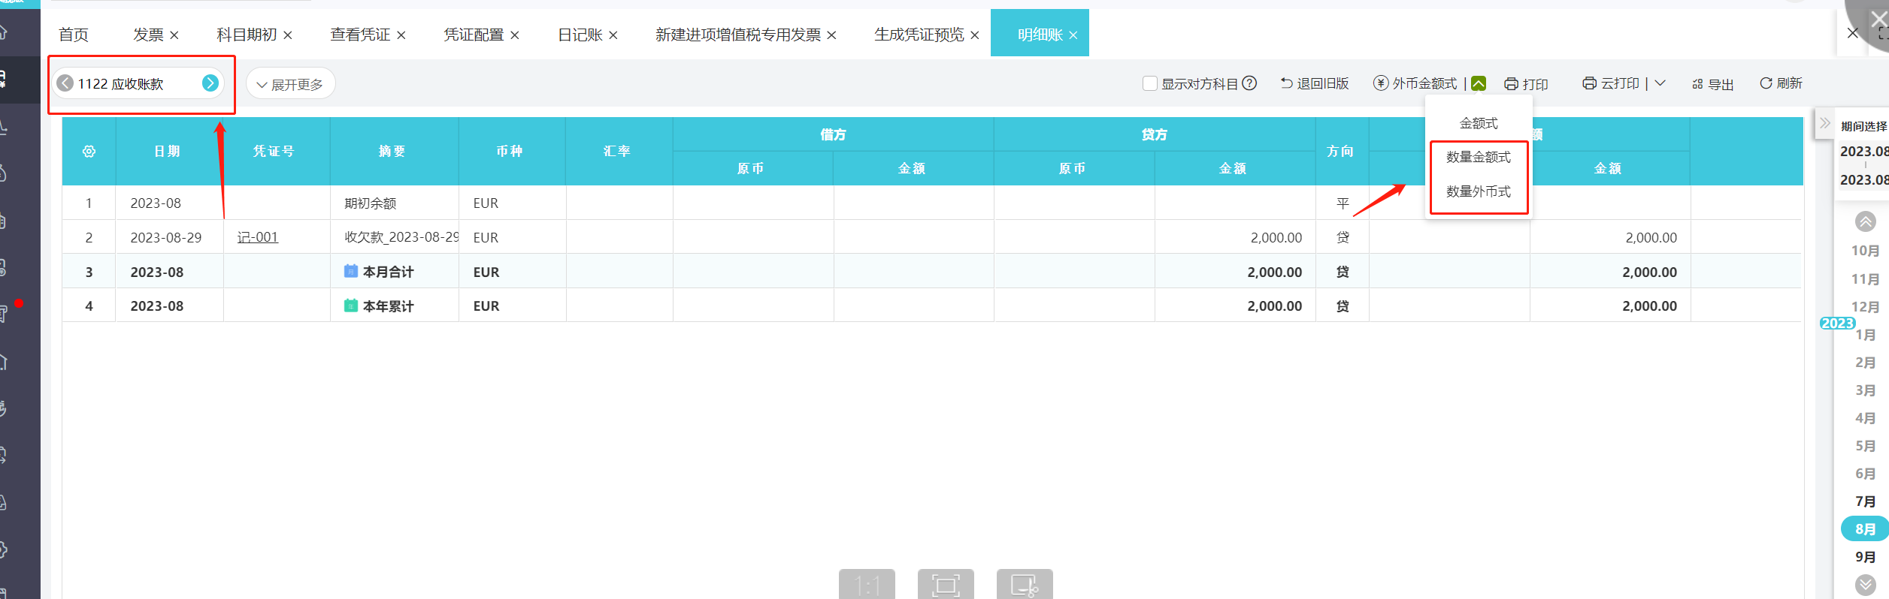Close the 凭证配置 tab

click(x=515, y=35)
